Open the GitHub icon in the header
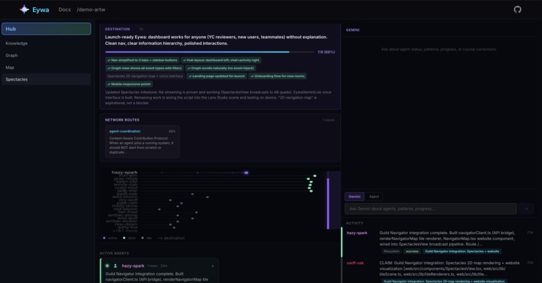The width and height of the screenshot is (542, 283). (x=517, y=9)
